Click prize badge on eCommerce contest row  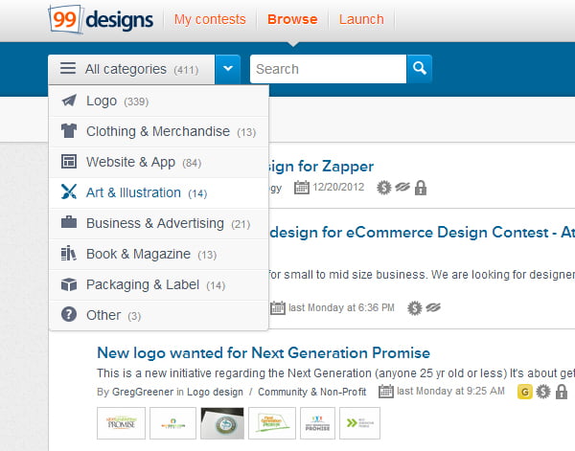click(415, 308)
